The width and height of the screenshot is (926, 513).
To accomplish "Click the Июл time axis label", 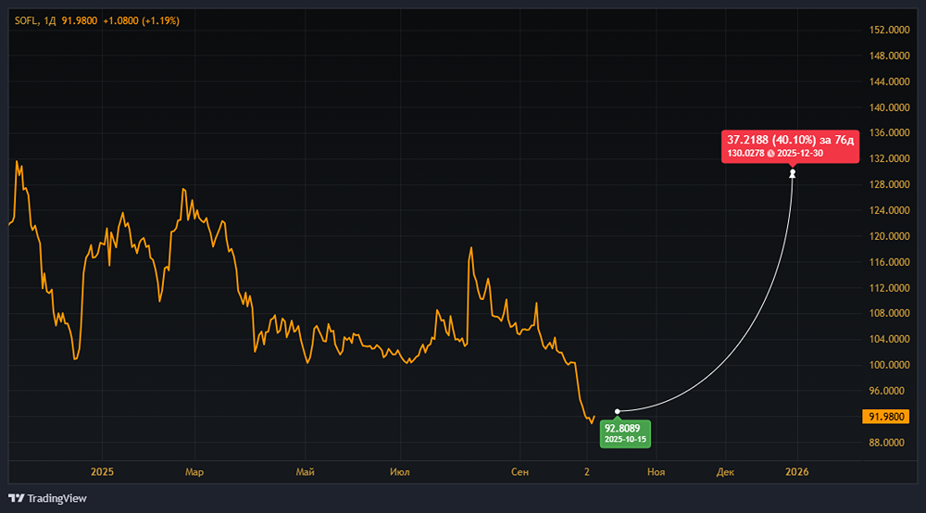I will pyautogui.click(x=400, y=472).
